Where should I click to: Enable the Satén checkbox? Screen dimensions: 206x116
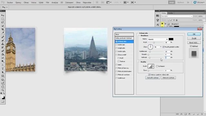(x=117, y=65)
